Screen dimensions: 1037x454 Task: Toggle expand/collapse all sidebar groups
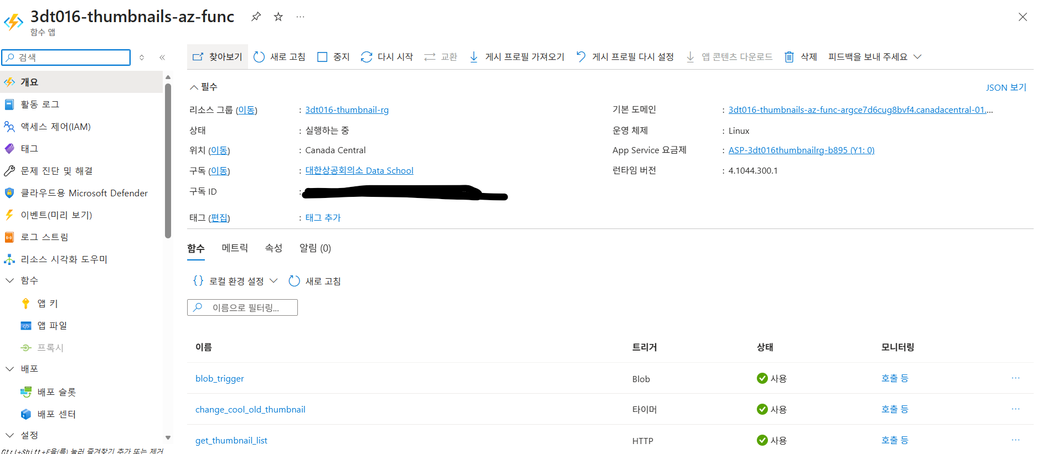pyautogui.click(x=142, y=57)
